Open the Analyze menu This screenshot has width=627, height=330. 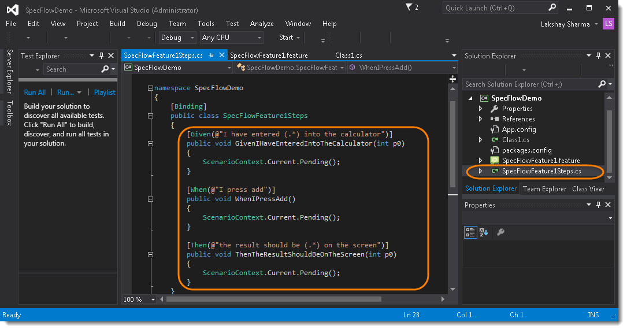pyautogui.click(x=262, y=24)
